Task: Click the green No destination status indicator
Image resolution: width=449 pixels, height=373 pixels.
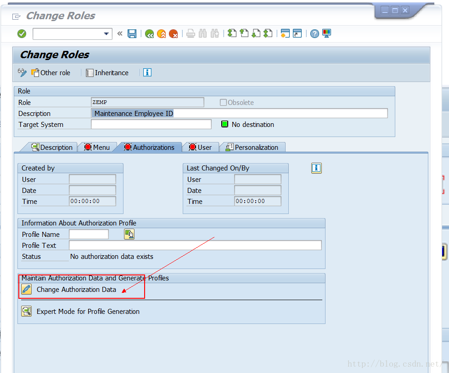Action: pyautogui.click(x=225, y=124)
